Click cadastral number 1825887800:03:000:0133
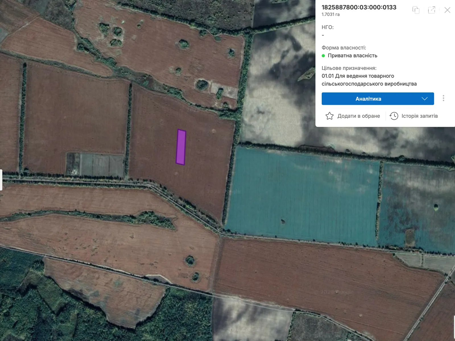 pyautogui.click(x=359, y=7)
